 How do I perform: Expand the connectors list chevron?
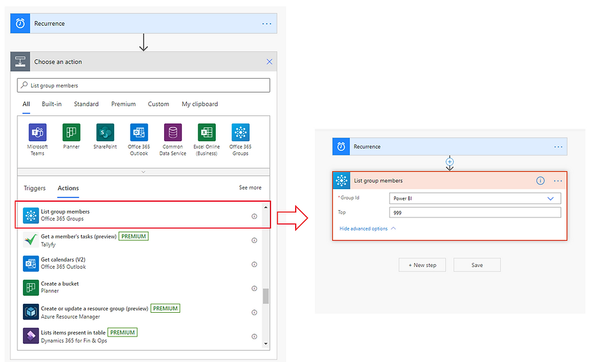[x=143, y=172]
